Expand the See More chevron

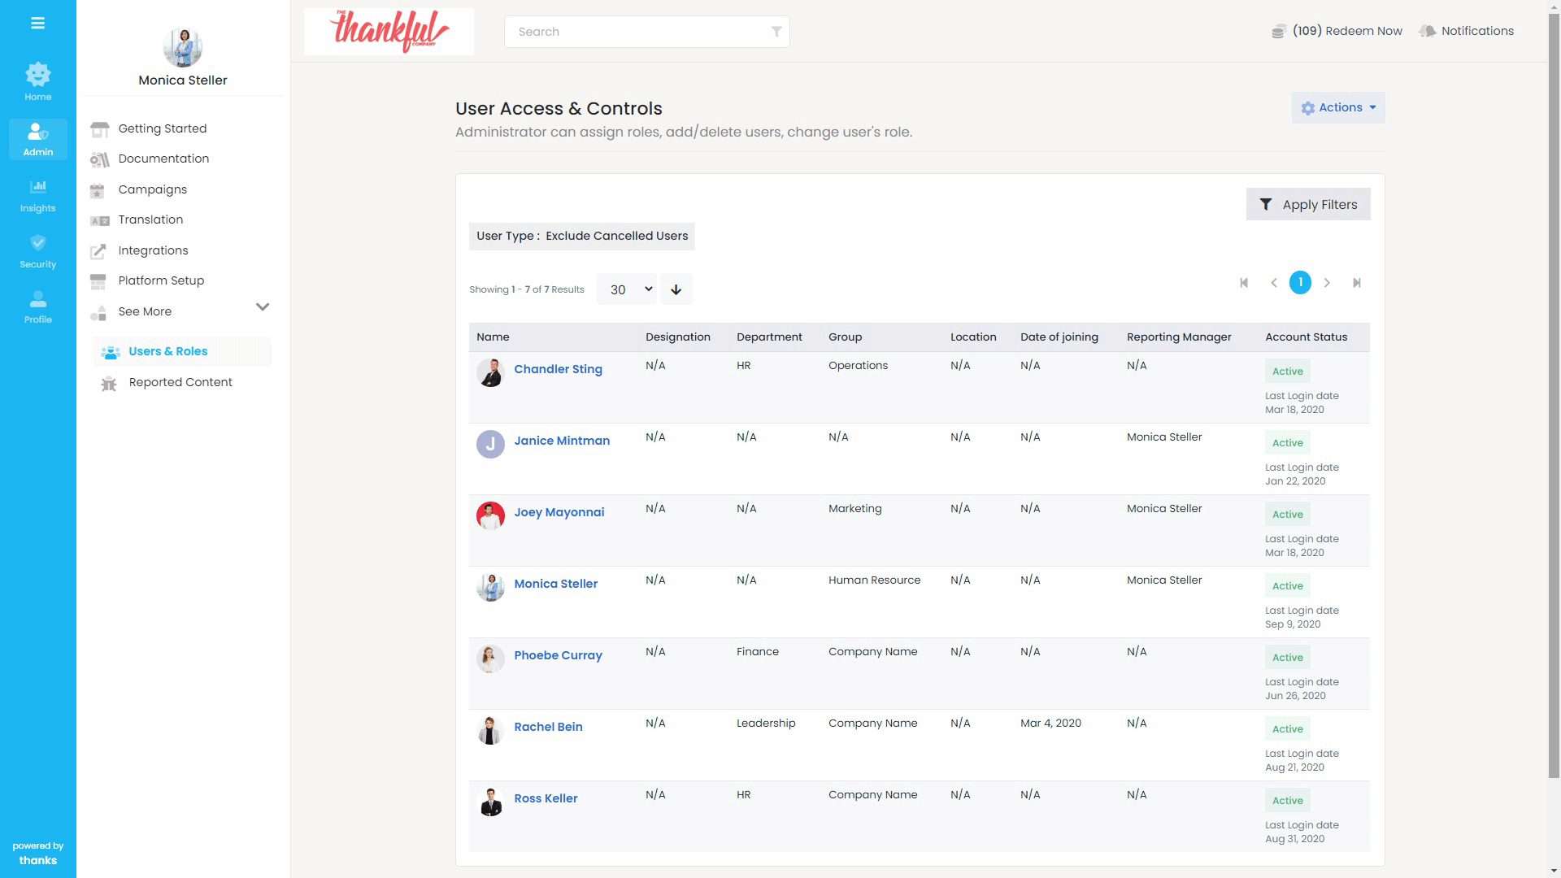(x=262, y=307)
